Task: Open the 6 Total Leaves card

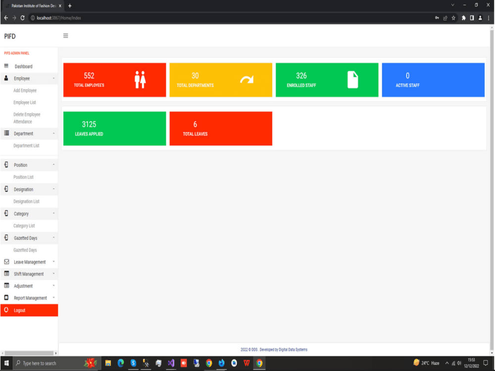Action: [221, 129]
